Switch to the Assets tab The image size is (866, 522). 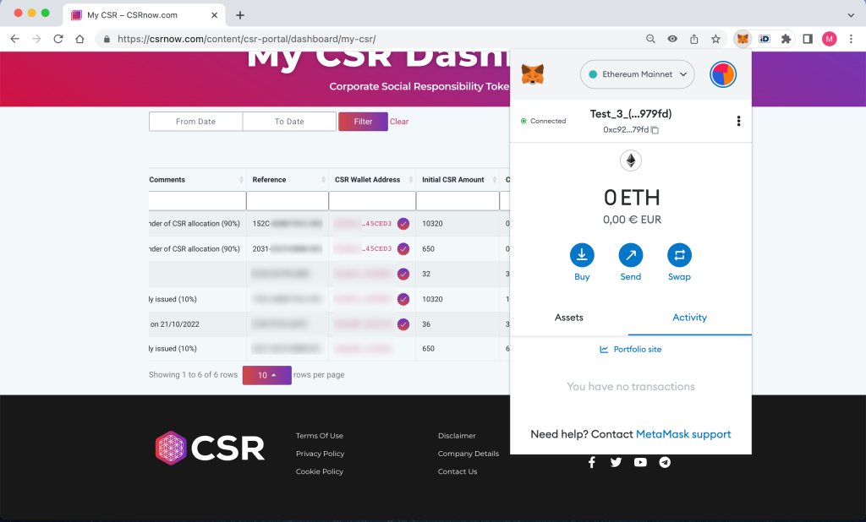(569, 318)
